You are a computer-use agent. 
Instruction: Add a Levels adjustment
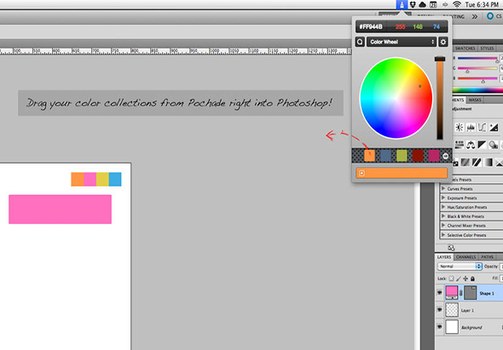[471, 127]
